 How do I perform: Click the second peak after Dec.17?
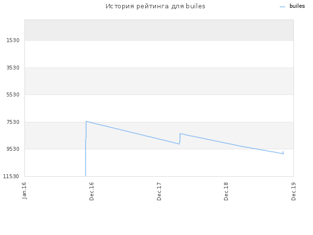click(x=180, y=134)
